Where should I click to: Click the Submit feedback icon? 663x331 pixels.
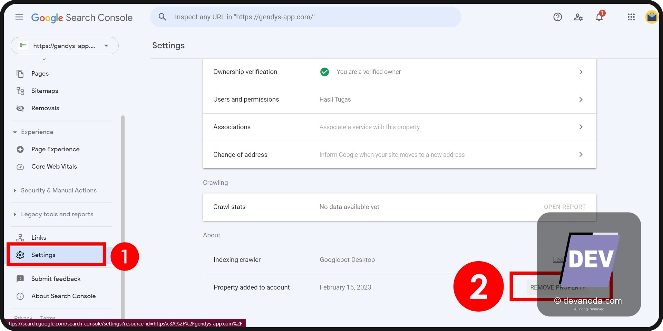(20, 279)
